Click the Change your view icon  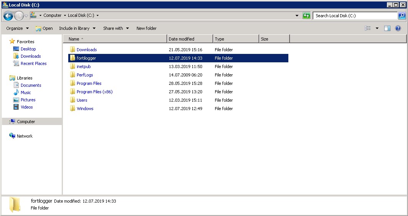368,28
